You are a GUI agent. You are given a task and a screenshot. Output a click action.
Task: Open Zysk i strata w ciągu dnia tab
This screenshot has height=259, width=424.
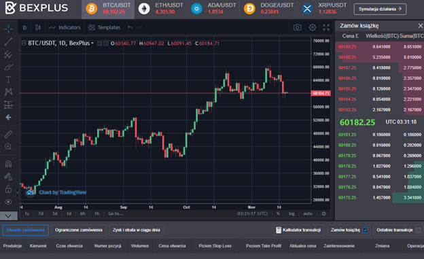point(137,230)
